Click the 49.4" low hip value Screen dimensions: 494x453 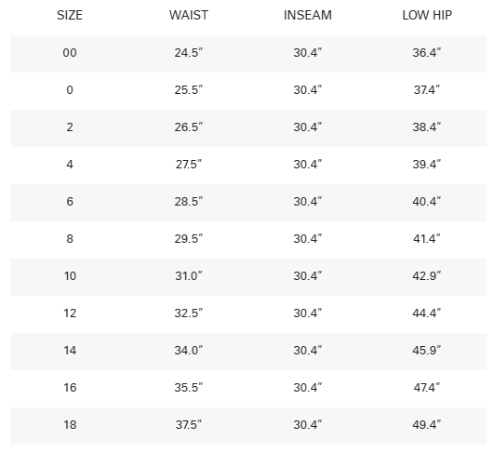tap(427, 424)
